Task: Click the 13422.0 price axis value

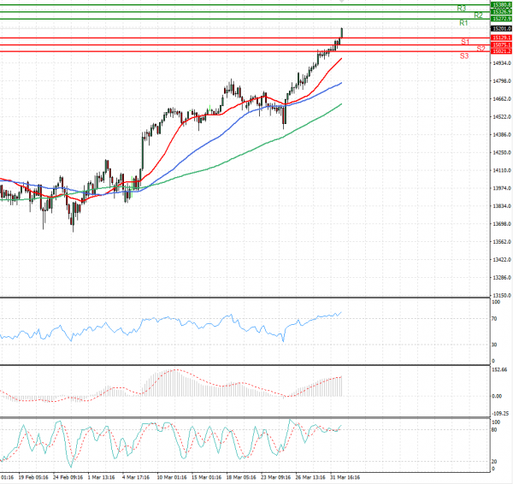Action: click(x=502, y=259)
